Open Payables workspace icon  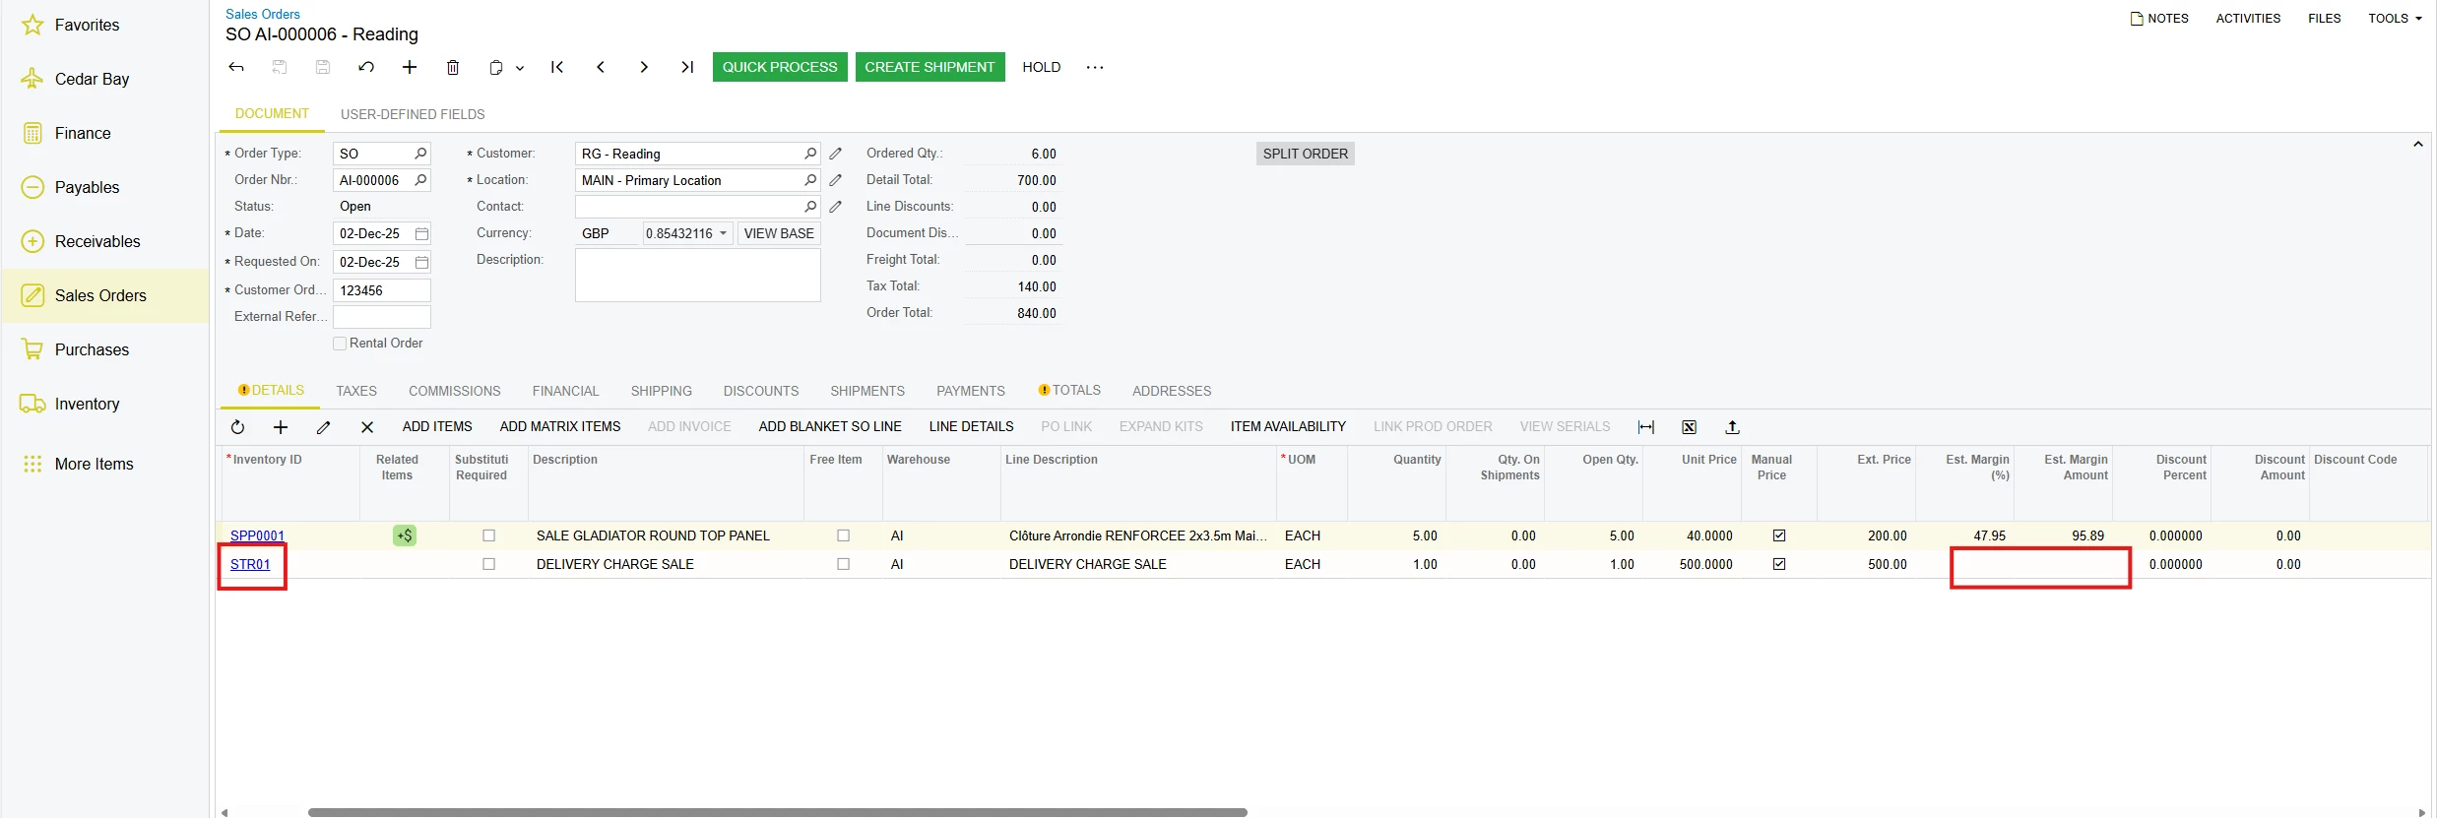click(32, 187)
